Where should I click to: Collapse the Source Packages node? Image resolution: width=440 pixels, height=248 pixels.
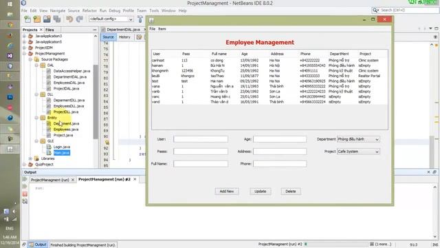coord(30,59)
